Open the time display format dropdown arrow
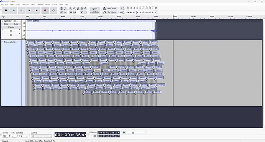This screenshot has height=142, width=265. coord(85,135)
